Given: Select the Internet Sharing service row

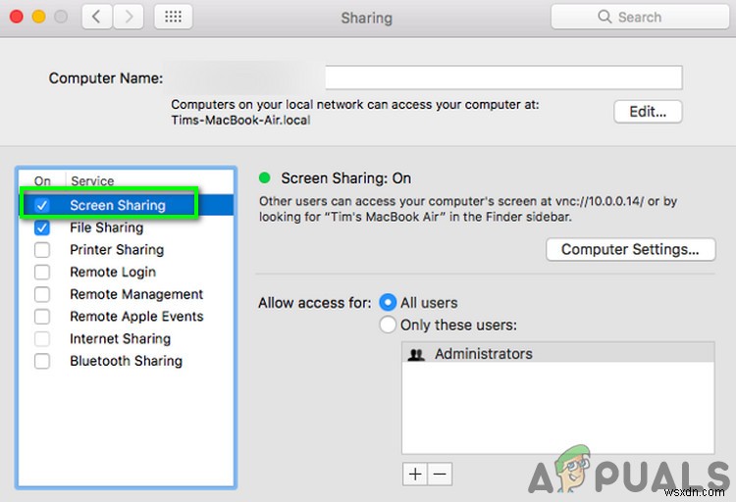Looking at the screenshot, I should coord(127,338).
